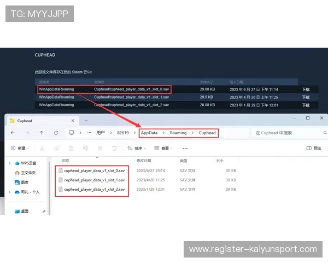This screenshot has width=328, height=263.
Task: Click the pin icon beside 桌面
Action: coord(44,211)
